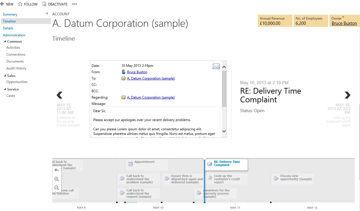This screenshot has width=360, height=211.
Task: Click the DEACTIVATE command button
Action: tap(55, 4)
